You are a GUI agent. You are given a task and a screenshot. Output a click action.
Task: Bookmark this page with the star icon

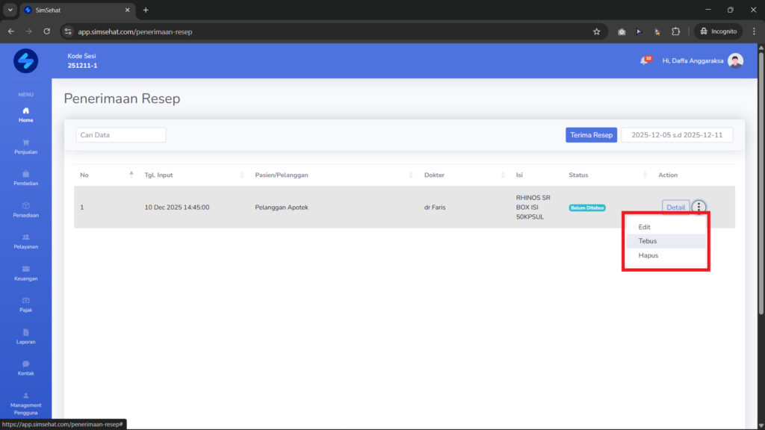coord(597,31)
